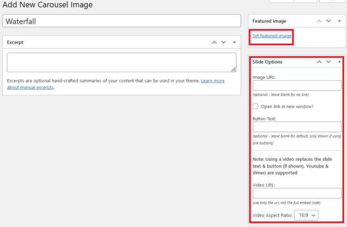Click the title field containing 'Waterfall'

122,21
